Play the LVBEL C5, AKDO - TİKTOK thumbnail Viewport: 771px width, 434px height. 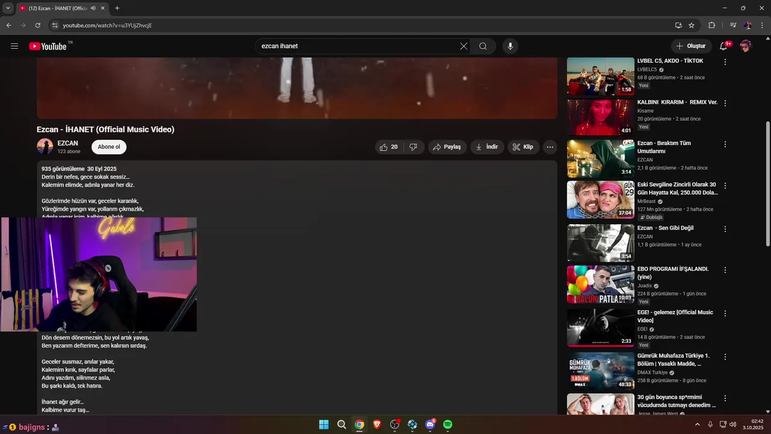pyautogui.click(x=601, y=76)
